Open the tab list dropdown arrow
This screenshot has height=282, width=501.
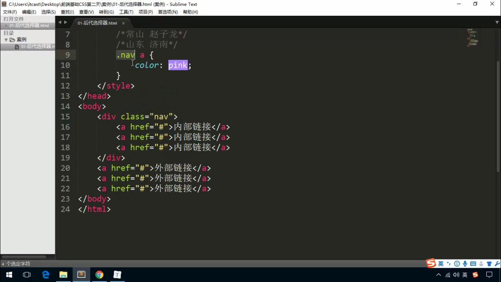(x=497, y=23)
